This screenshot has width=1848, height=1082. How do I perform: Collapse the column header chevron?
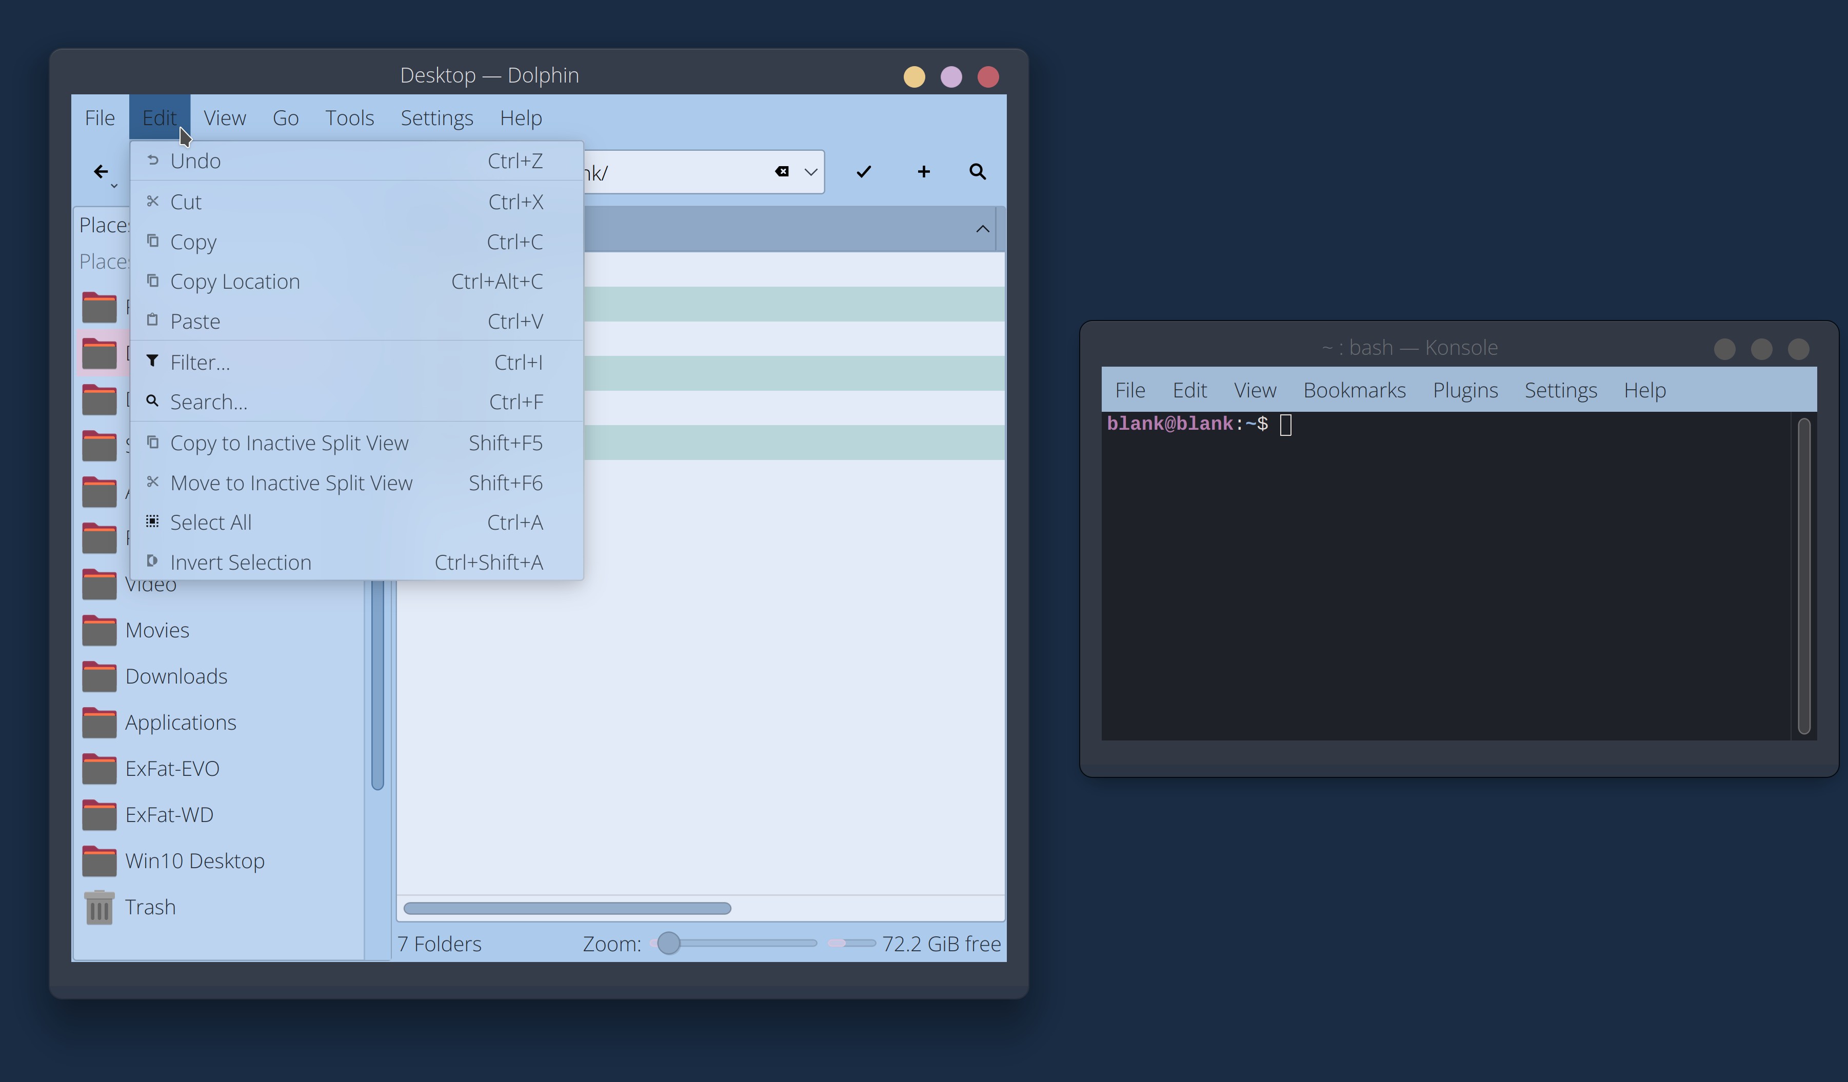pos(983,229)
